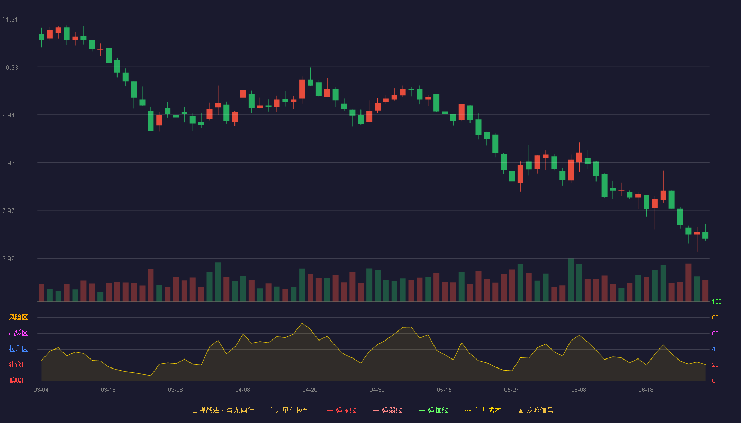Select the 04-08 date label
Screen dimensions: 741x423
[242, 390]
